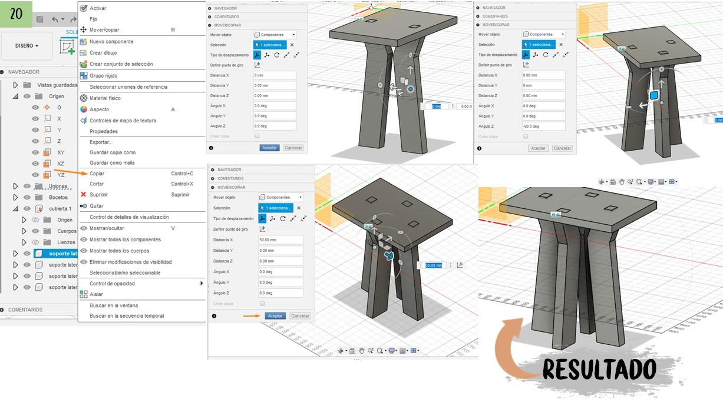The image size is (723, 409).
Task: Click Aceptar marked by the orange arrow
Action: [x=275, y=316]
